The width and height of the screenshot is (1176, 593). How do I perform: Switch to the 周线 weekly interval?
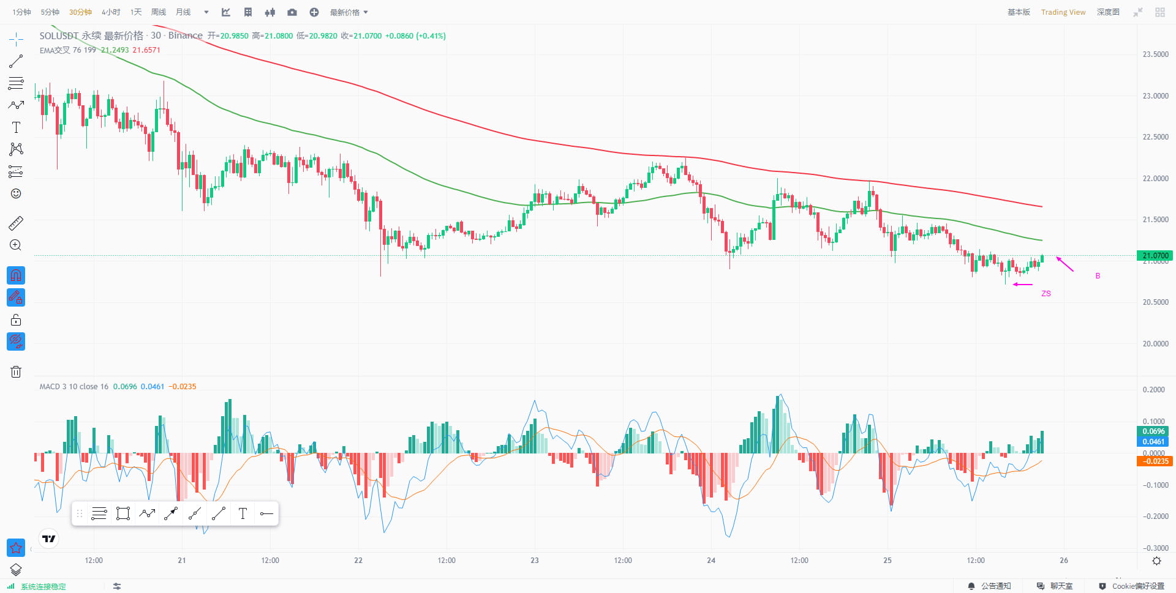click(159, 12)
